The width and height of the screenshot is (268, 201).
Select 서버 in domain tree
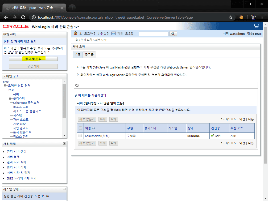pos(16,94)
